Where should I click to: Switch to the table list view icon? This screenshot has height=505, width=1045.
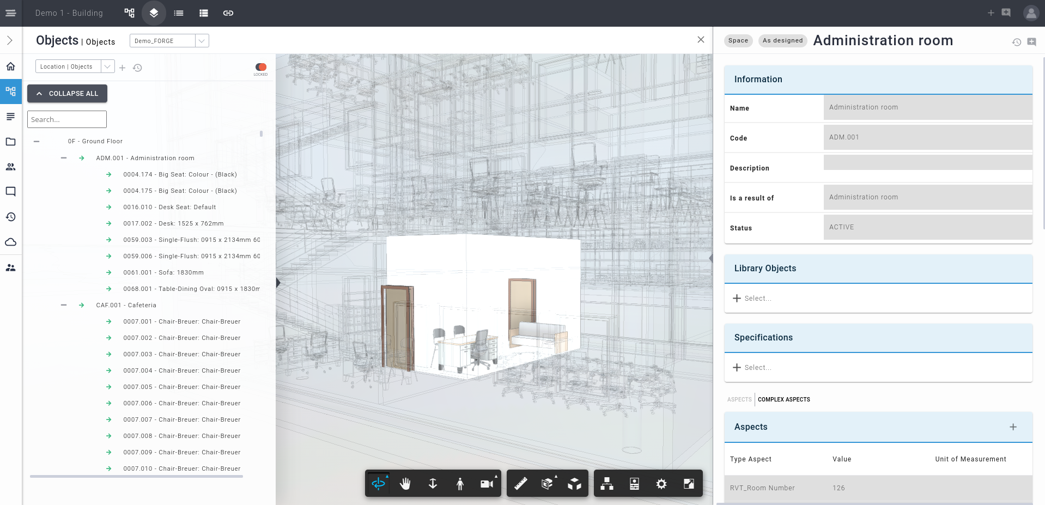(x=203, y=13)
